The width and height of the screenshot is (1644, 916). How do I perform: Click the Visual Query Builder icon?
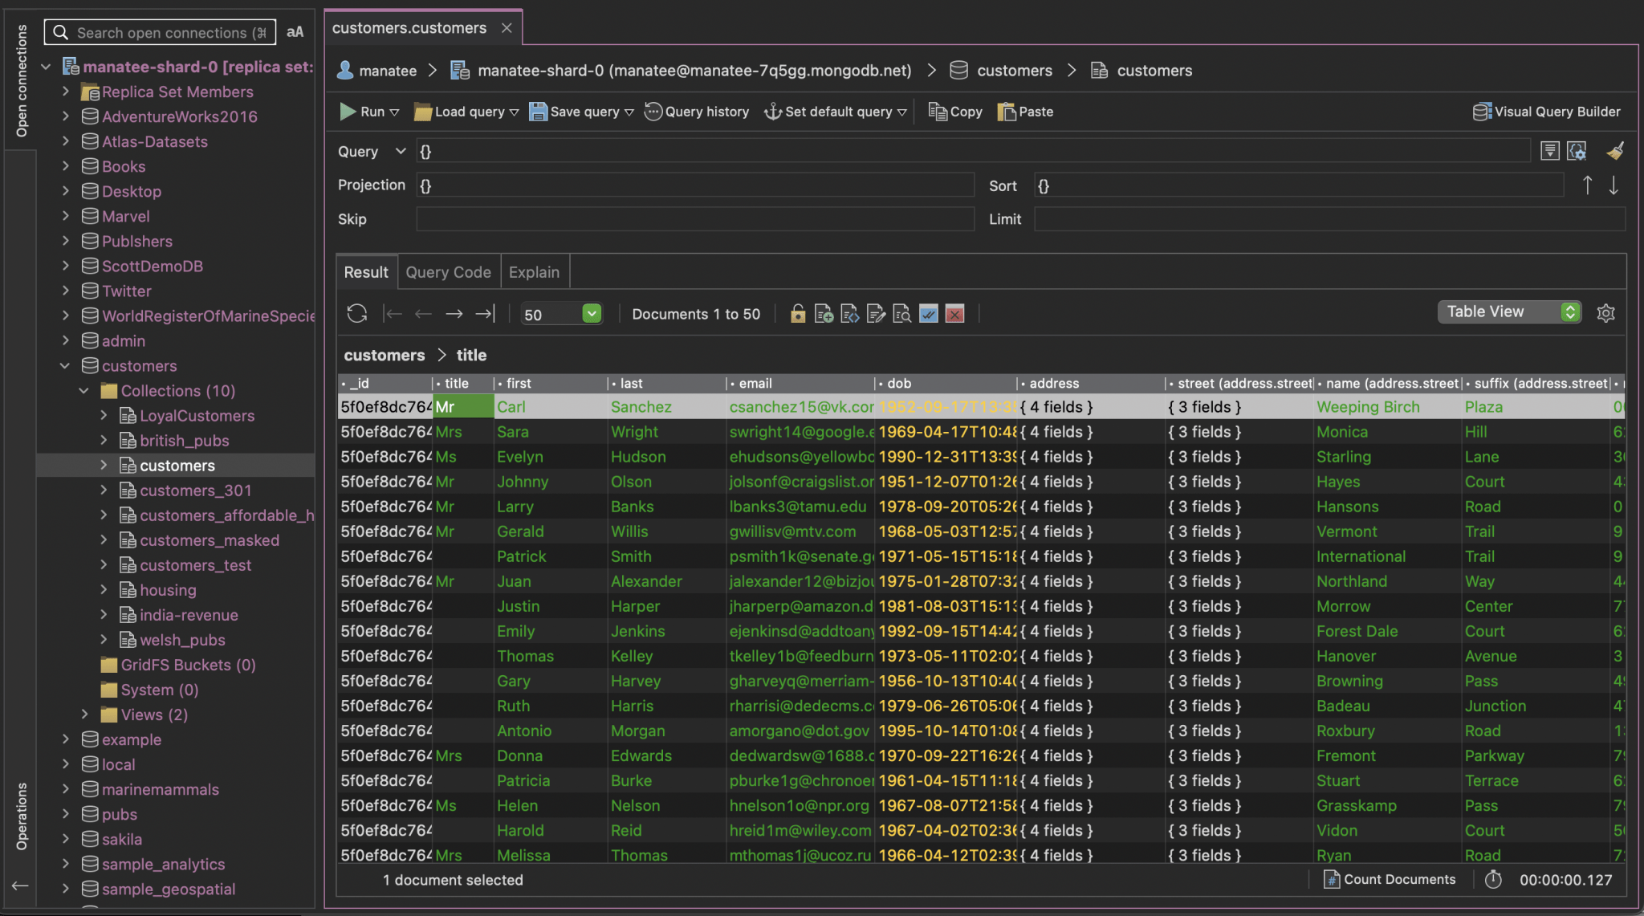(x=1482, y=112)
